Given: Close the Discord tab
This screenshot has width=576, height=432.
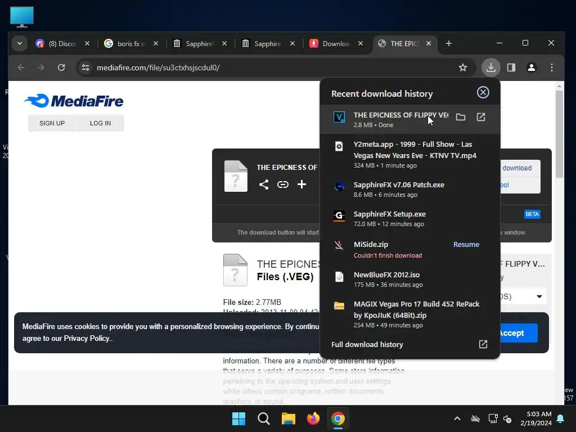Looking at the screenshot, I should [87, 43].
